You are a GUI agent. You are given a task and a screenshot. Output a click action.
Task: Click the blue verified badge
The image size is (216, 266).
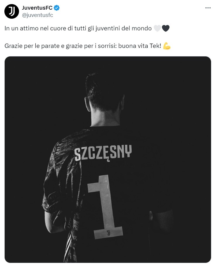tap(57, 8)
